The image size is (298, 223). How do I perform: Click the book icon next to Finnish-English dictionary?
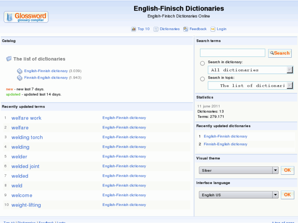[20, 78]
